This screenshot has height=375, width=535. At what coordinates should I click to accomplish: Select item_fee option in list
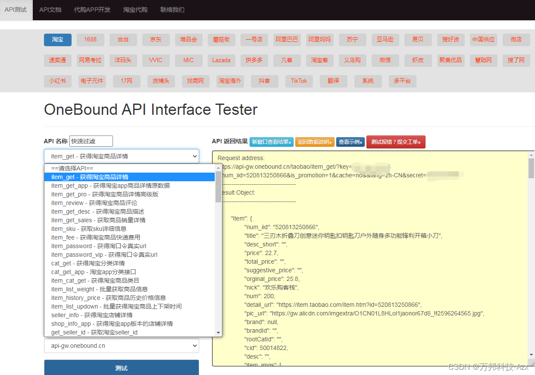[x=129, y=237]
